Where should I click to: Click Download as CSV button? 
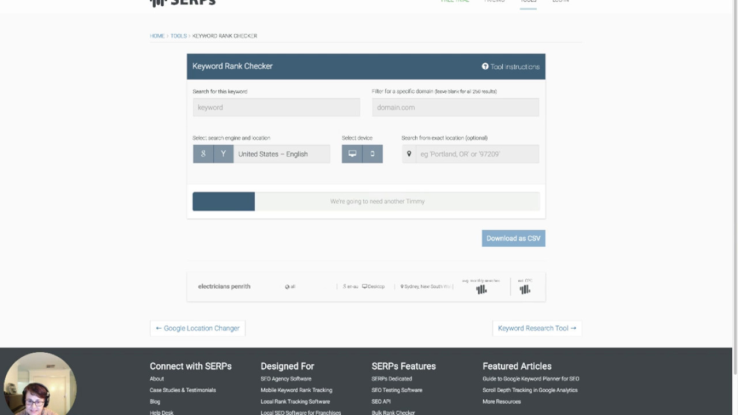514,238
